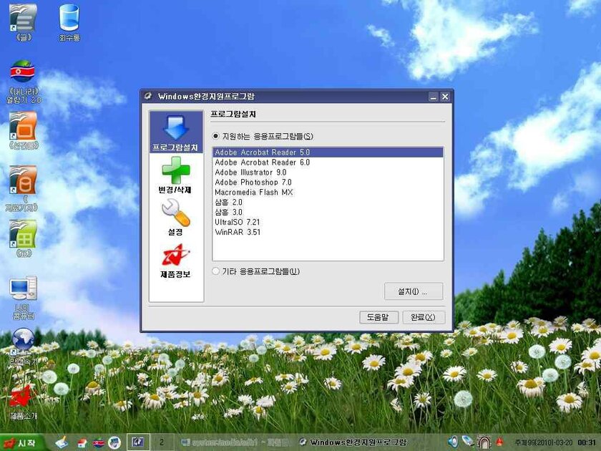Select Adobe Illustrator 9.0 in the list
Screen dimensions: 601x451
click(x=328, y=173)
